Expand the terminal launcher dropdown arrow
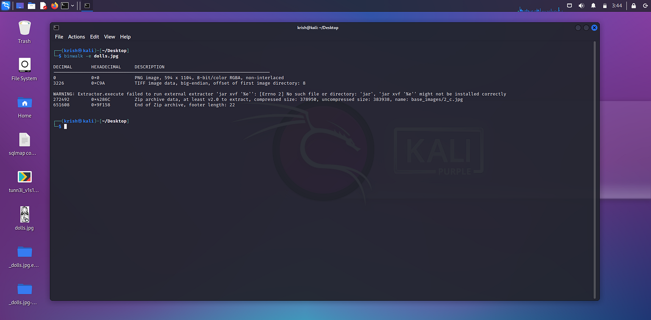 [73, 5]
